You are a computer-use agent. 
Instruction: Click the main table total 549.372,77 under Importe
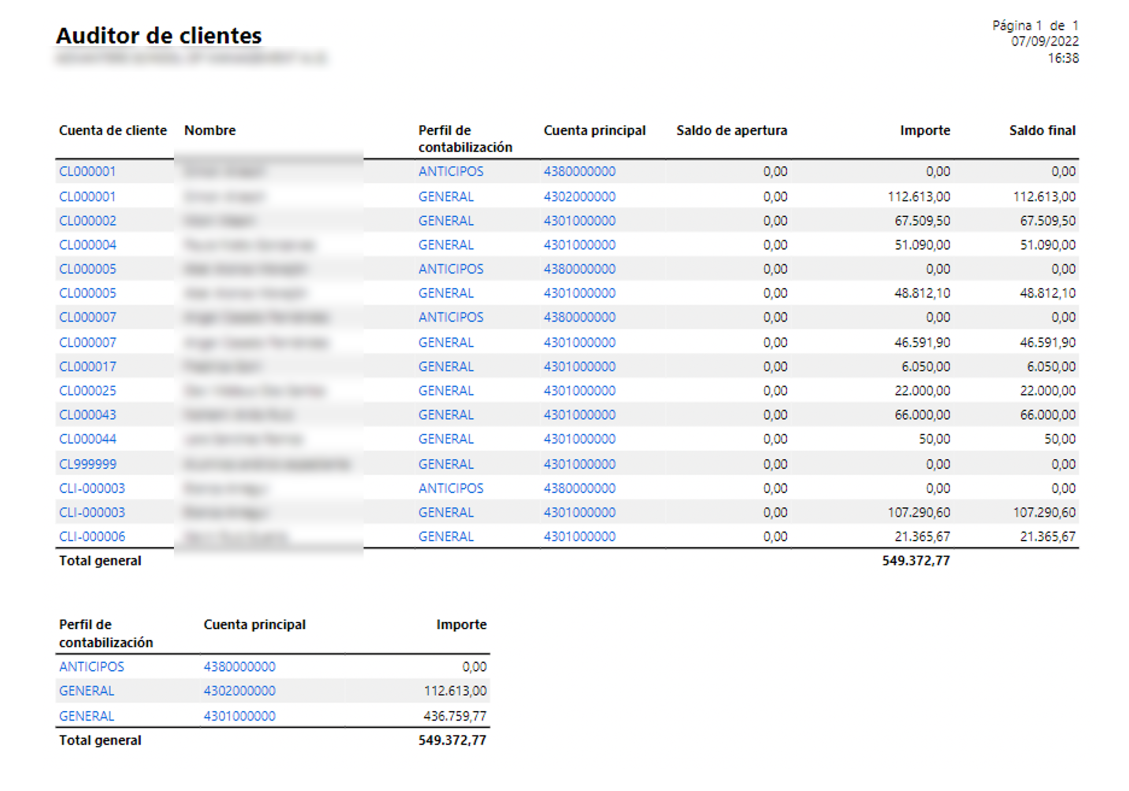click(916, 561)
